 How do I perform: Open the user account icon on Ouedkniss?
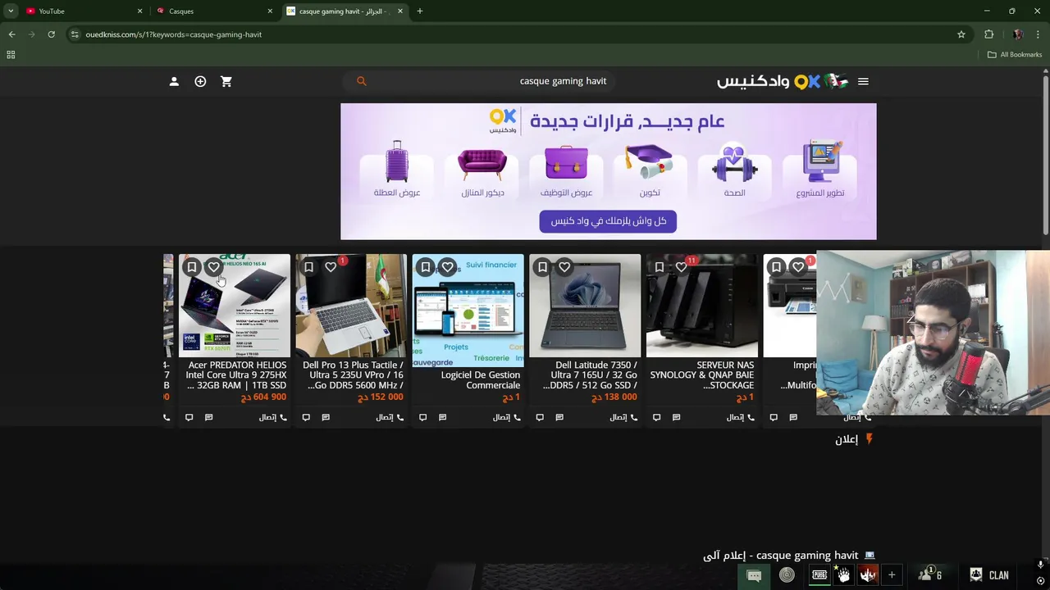coord(174,81)
